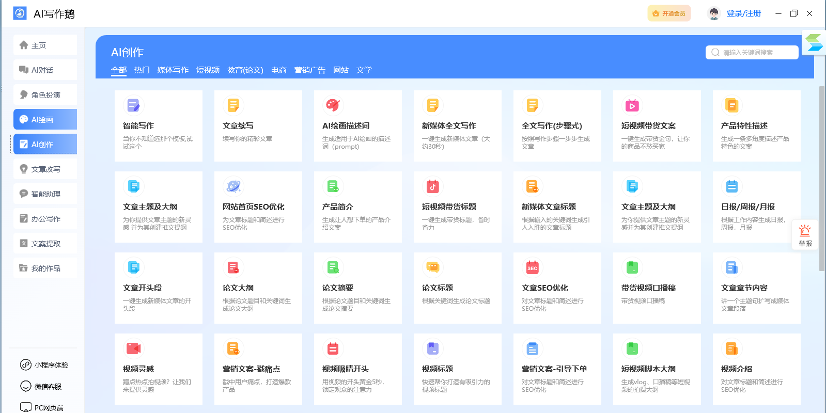Open the 论文标题 chat bubble icon
The height and width of the screenshot is (413, 826).
tap(432, 267)
